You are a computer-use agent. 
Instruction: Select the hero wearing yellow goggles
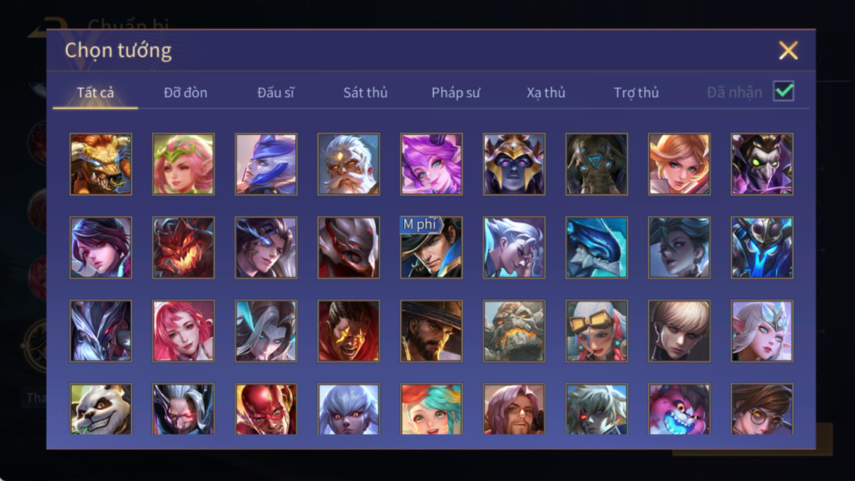click(596, 331)
